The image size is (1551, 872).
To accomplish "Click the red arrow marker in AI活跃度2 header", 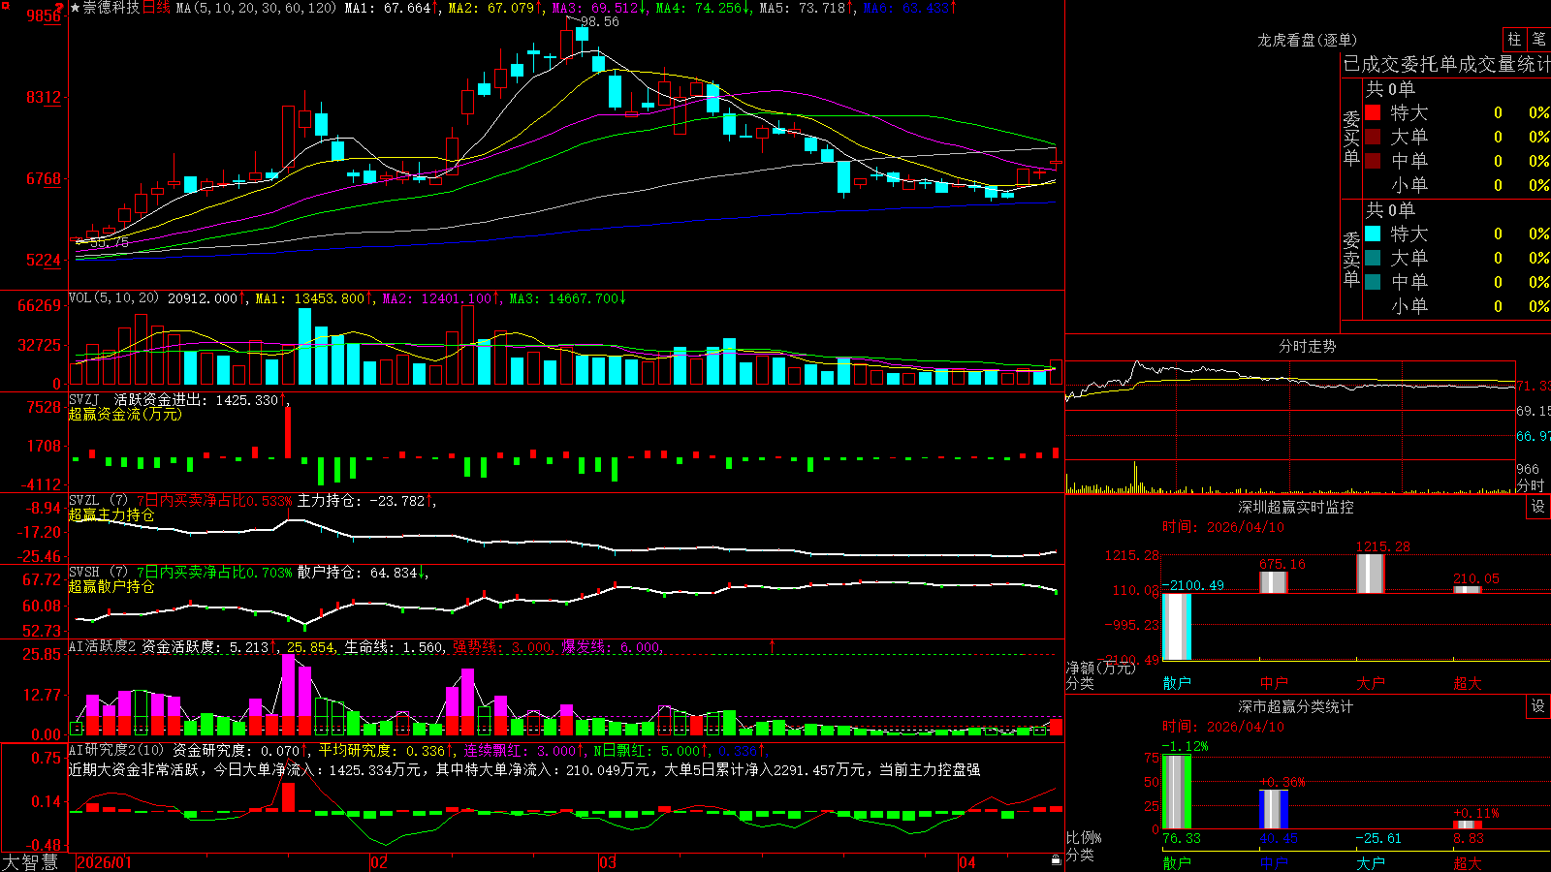I will [x=772, y=645].
